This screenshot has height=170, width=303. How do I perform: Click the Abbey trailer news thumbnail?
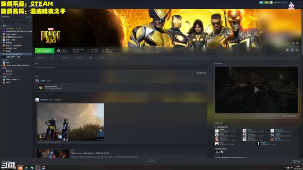[53, 154]
